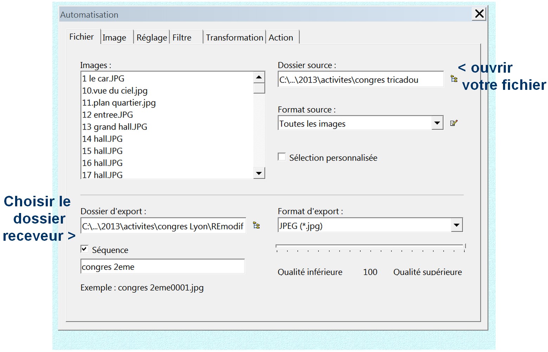Click the JPEG quality slider
The width and height of the screenshot is (548, 352).
point(370,247)
